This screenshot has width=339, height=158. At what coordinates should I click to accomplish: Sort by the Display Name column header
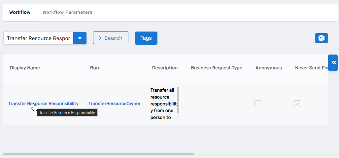(x=25, y=68)
